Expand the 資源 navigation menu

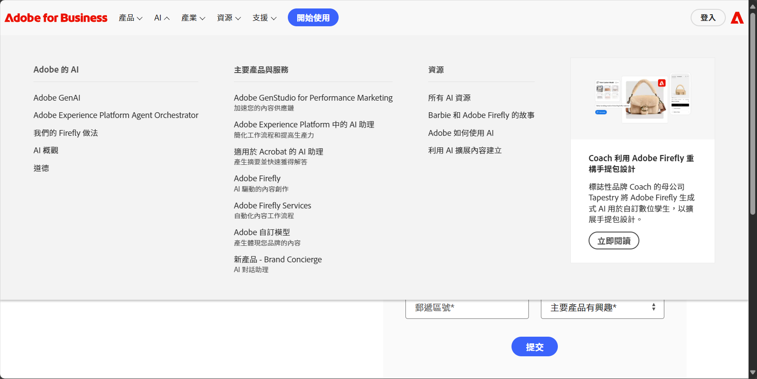[x=229, y=18]
